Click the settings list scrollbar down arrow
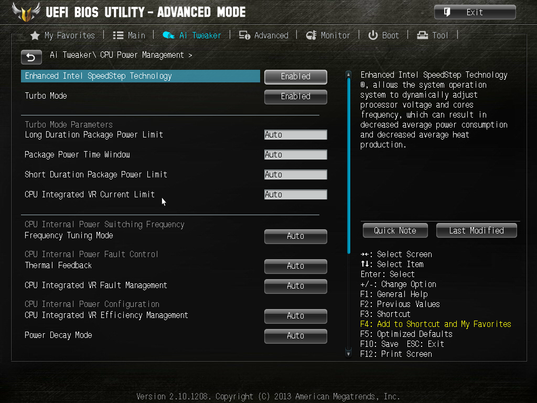The height and width of the screenshot is (403, 537). 349,353
